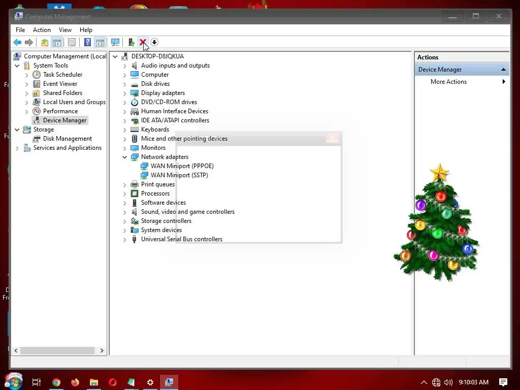Image resolution: width=520 pixels, height=390 pixels.
Task: Open the notification center icon
Action: pos(503,382)
